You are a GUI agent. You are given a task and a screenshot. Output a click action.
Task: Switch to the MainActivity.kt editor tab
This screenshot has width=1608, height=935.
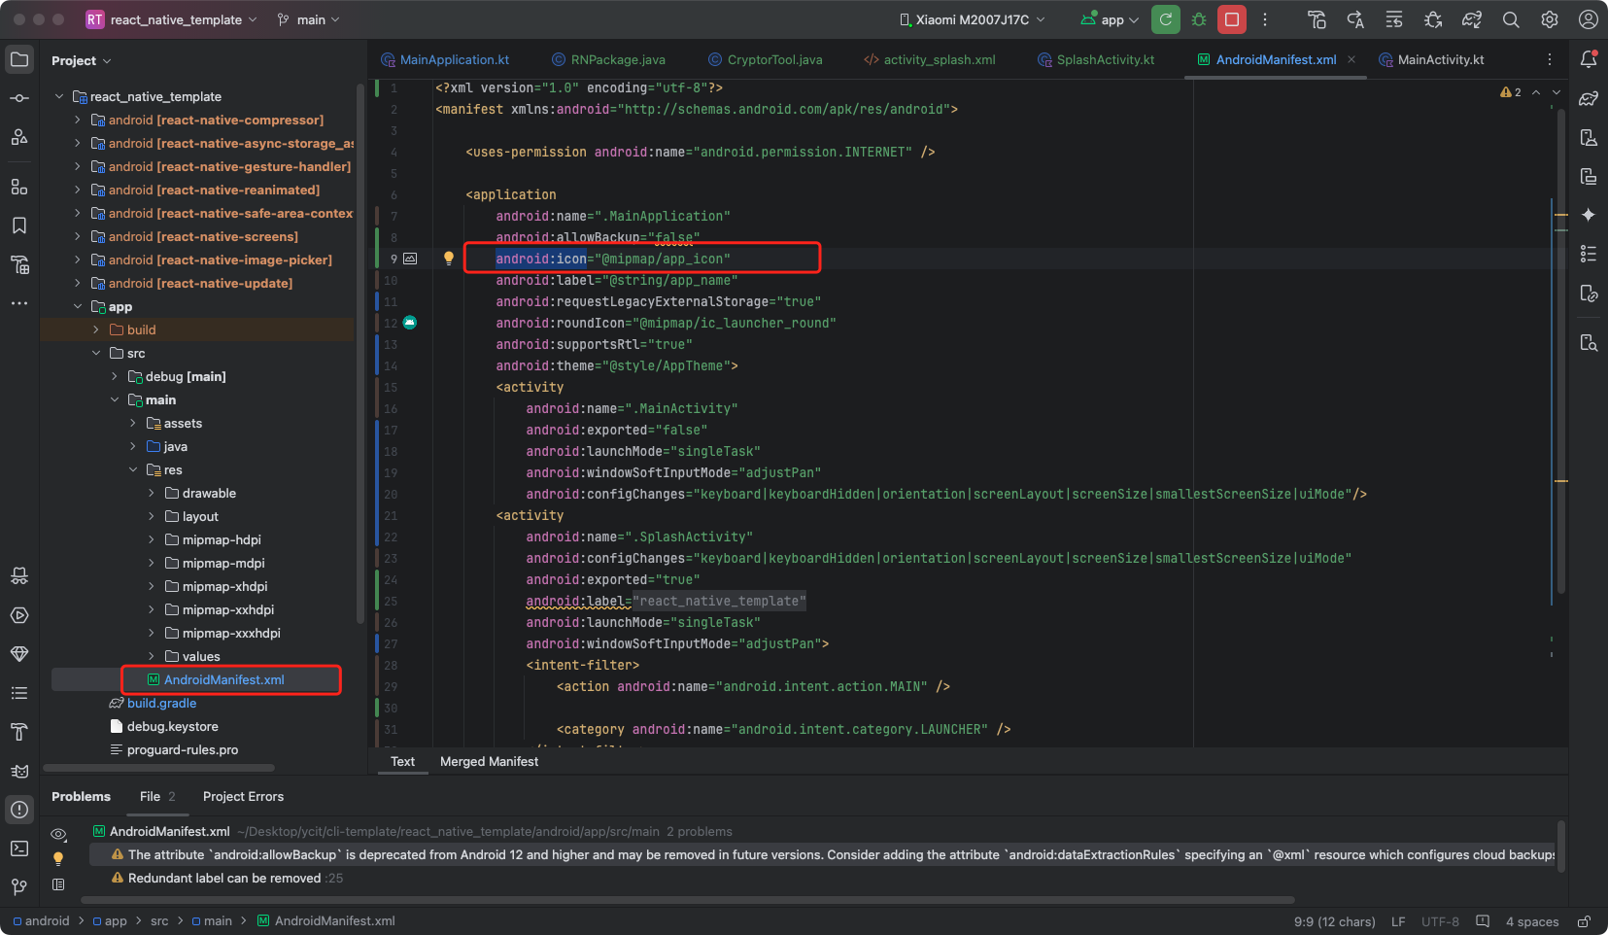click(x=1440, y=60)
